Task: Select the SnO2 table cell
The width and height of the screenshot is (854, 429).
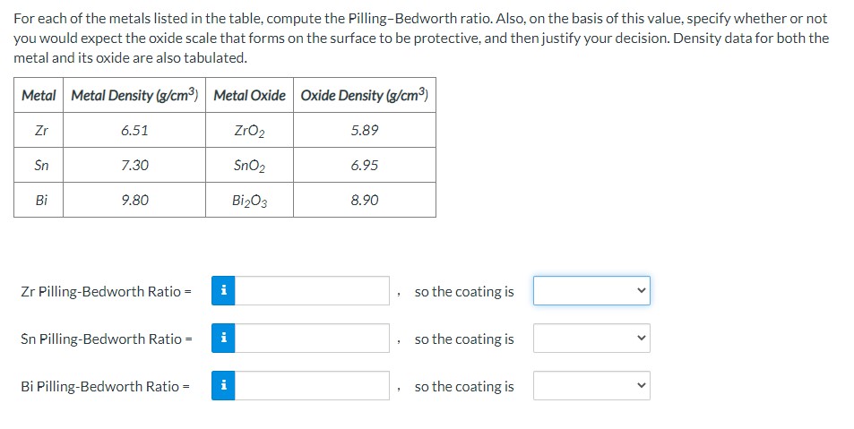Action: point(250,166)
